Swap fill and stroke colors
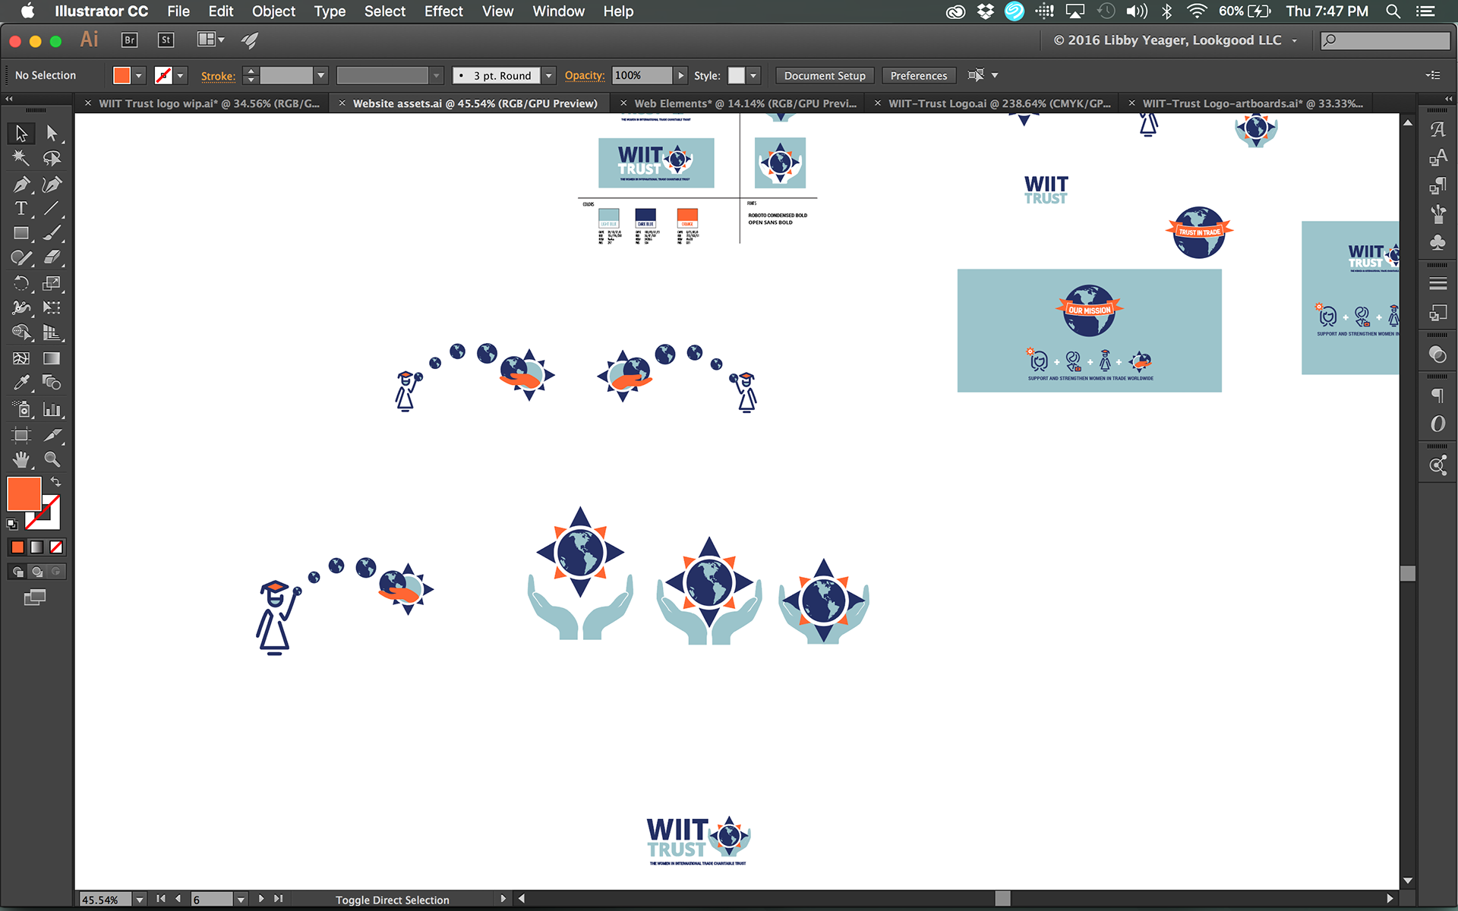The image size is (1458, 911). 55,481
